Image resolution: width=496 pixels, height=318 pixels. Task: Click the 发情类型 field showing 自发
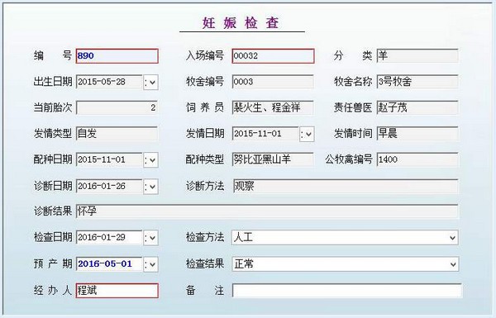coord(117,134)
